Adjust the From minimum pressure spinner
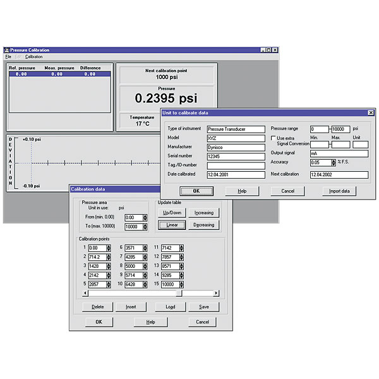Viewport: 379px width, 379px height. point(145,217)
